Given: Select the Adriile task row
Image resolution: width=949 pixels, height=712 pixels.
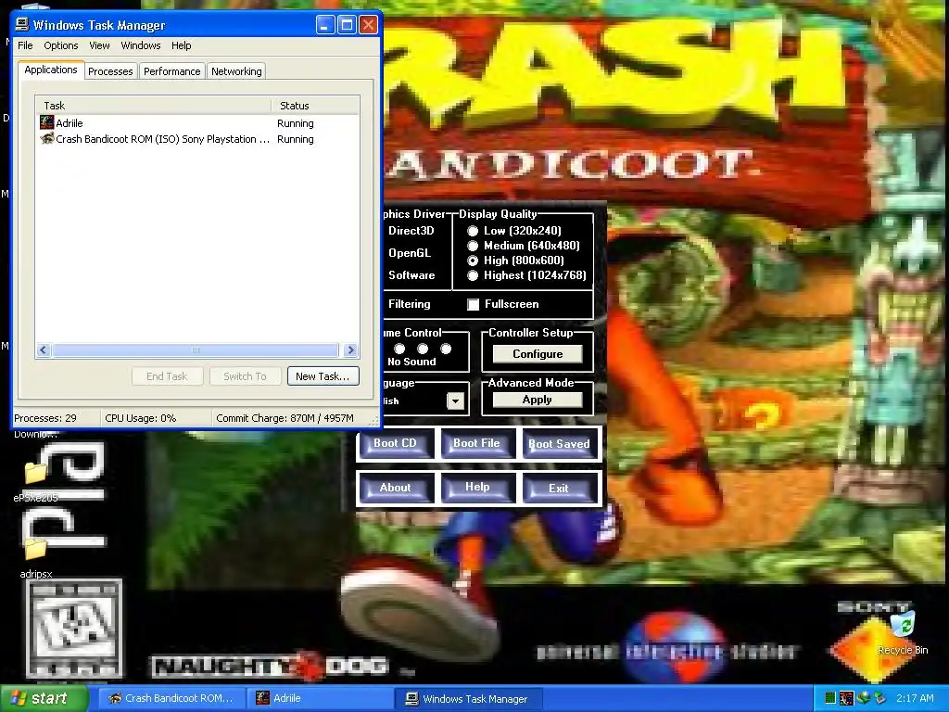Looking at the screenshot, I should (x=197, y=123).
